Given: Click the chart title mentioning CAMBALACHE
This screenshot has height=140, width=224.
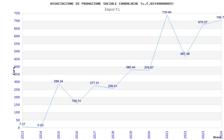Looking at the screenshot, I should coord(112,4).
